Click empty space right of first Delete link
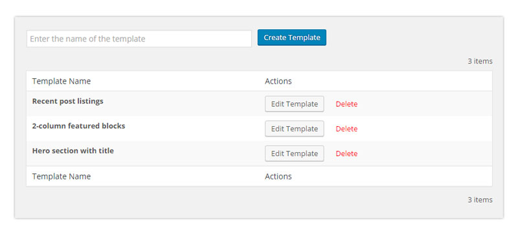Image resolution: width=518 pixels, height=235 pixels. [425, 104]
